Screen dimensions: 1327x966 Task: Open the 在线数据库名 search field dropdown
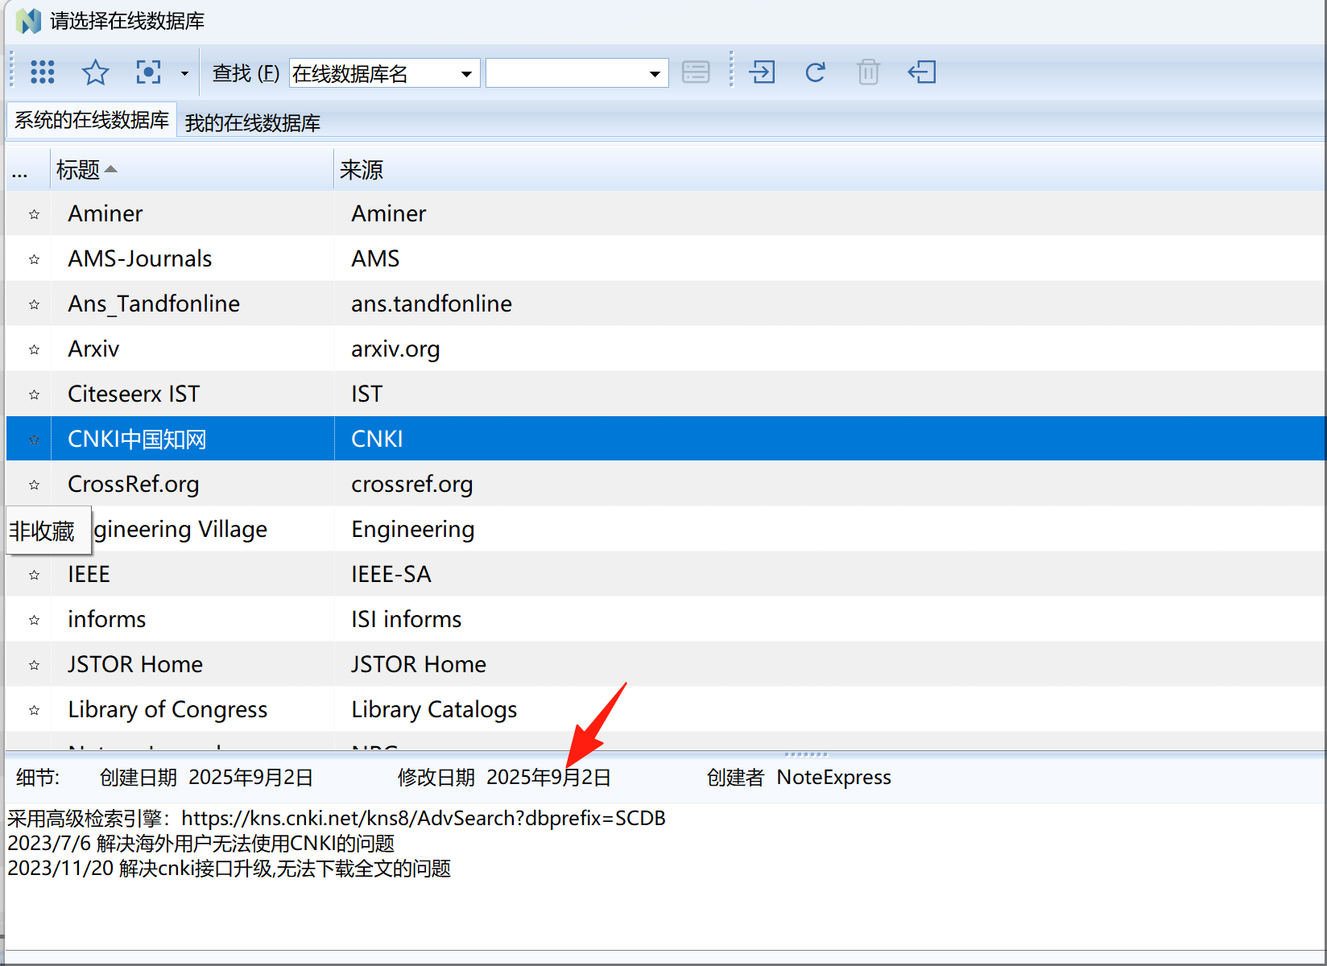(x=466, y=74)
